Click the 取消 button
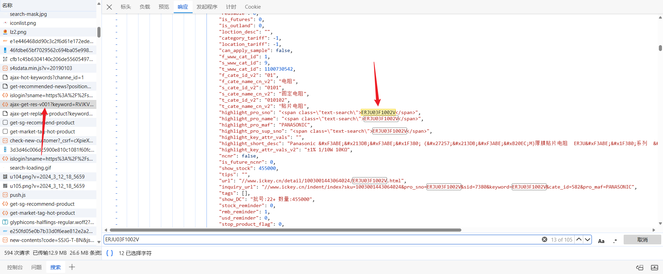The image size is (663, 274). click(x=642, y=240)
